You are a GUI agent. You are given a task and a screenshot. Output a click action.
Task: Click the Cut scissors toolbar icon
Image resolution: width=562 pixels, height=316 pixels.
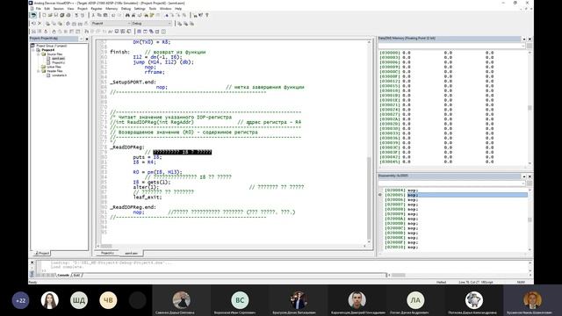coord(94,16)
